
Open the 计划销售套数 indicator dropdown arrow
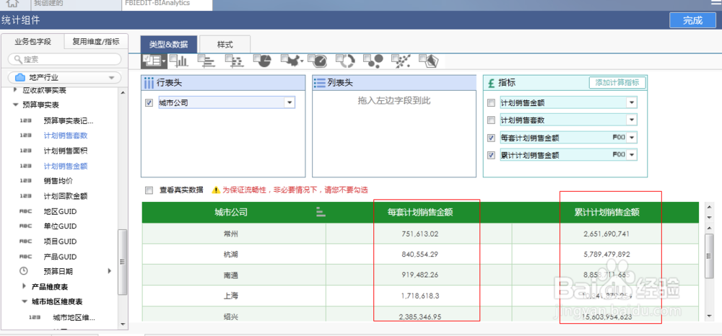click(631, 120)
